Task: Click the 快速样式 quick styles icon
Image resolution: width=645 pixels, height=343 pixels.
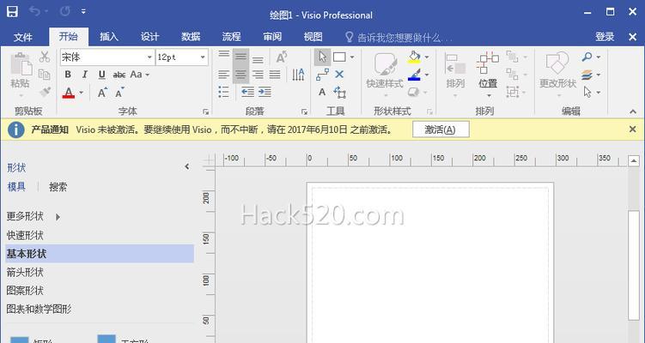Action: tap(385, 64)
